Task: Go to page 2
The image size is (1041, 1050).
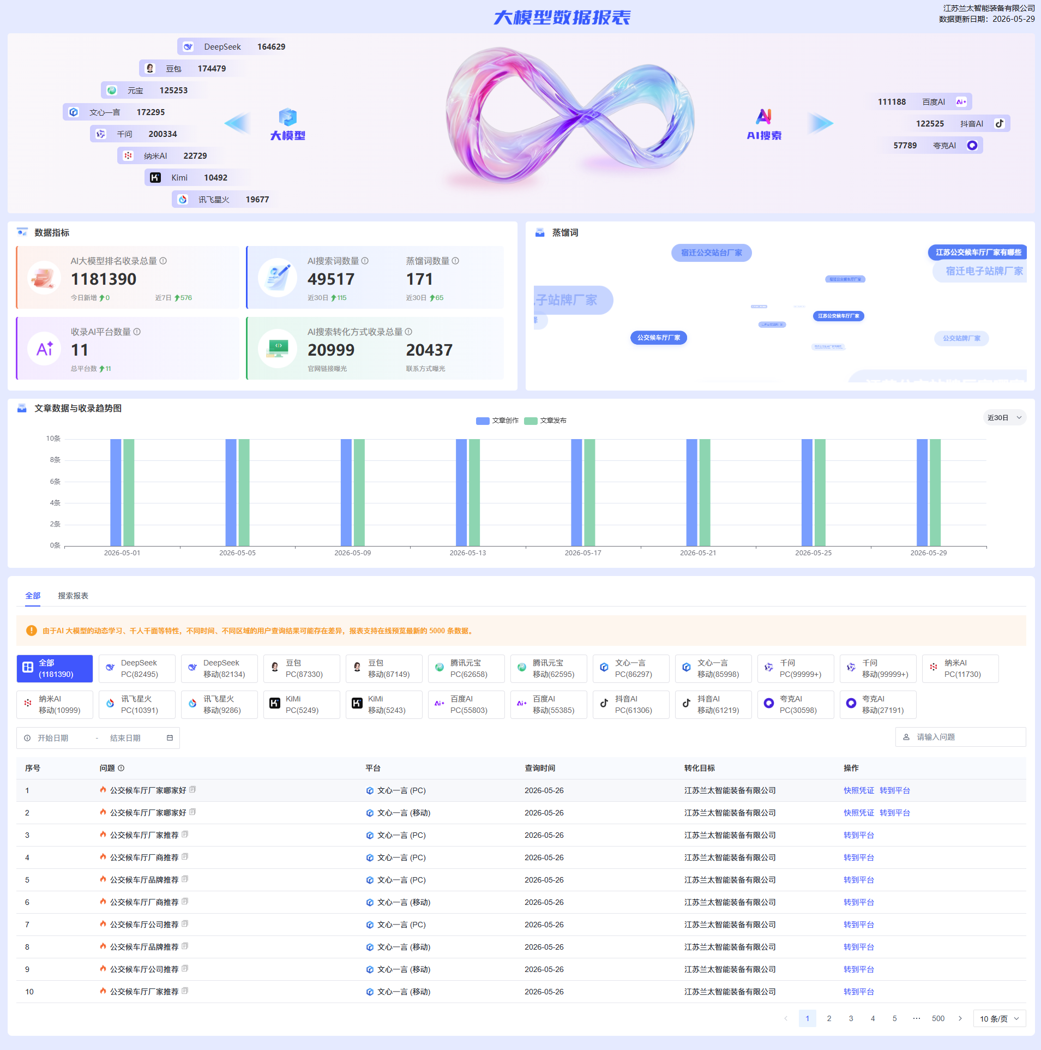Action: tap(829, 1018)
